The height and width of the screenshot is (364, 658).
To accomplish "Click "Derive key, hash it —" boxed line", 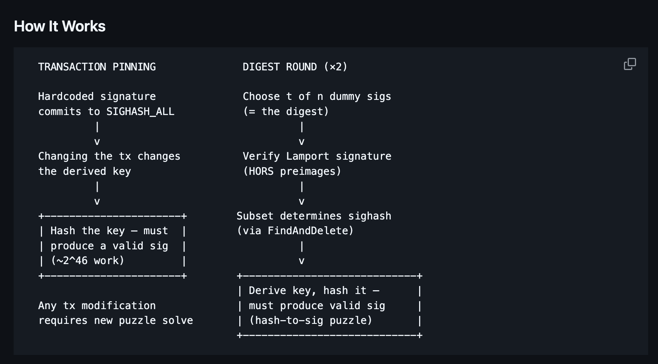I will tap(314, 291).
